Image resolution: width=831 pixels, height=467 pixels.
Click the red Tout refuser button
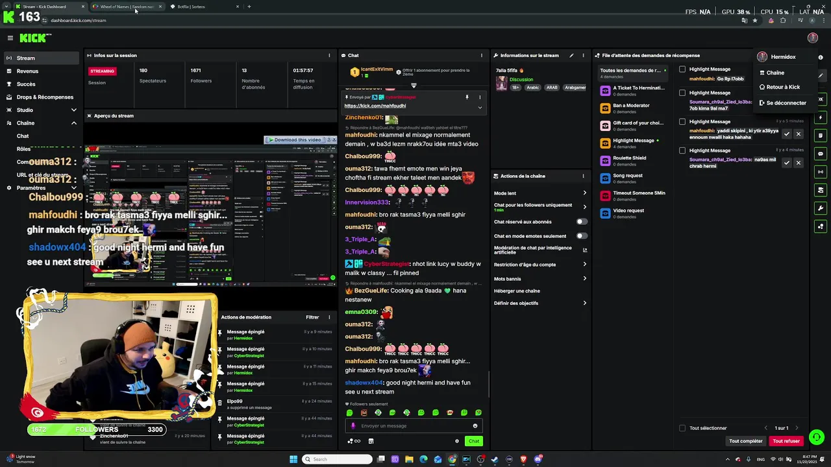point(786,441)
